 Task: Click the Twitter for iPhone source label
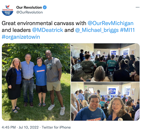[56, 127]
